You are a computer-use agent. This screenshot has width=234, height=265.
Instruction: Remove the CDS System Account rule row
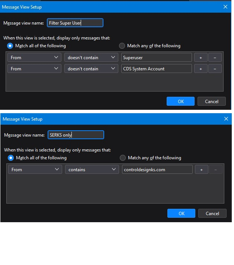(215, 68)
